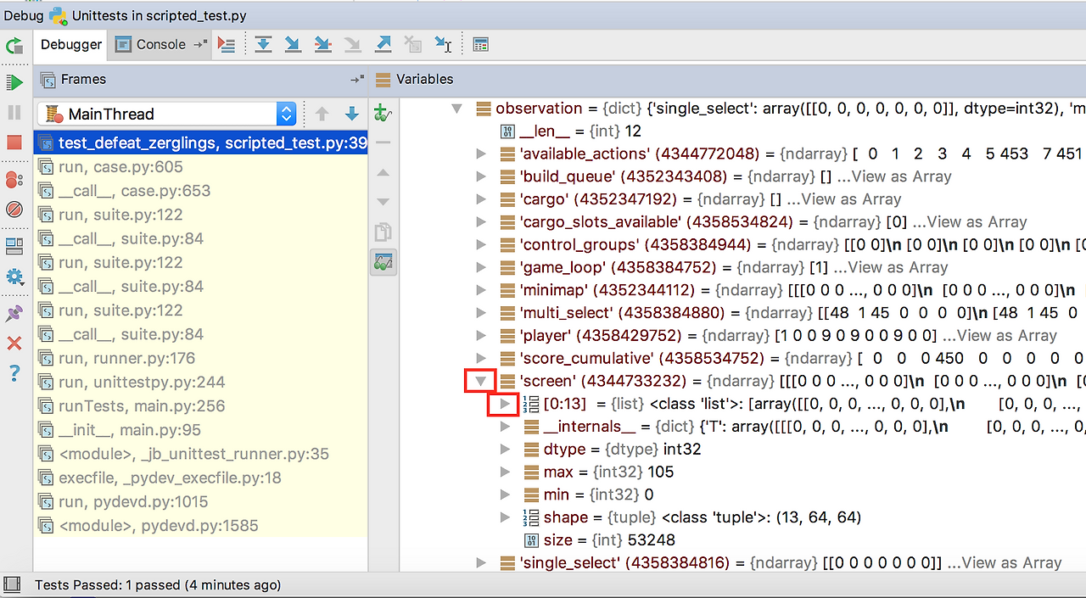1086x598 pixels.
Task: Select frame 'run, runner.py:176'
Action: tap(201, 358)
